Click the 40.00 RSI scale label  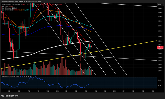click(159, 85)
